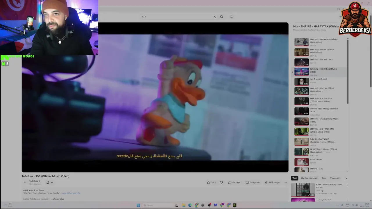Select the Tout filter chip
This screenshot has width=372, height=209.
point(294,178)
